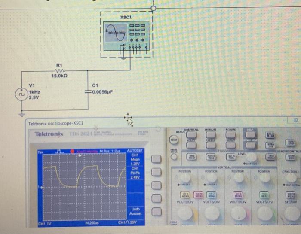The image size is (301, 234).
Task: Click the 1kHz frequency label of V1
Action: click(34, 92)
